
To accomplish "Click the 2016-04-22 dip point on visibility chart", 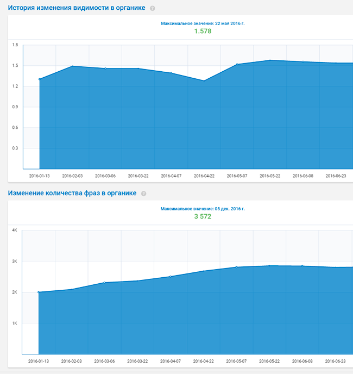I will 204,81.
